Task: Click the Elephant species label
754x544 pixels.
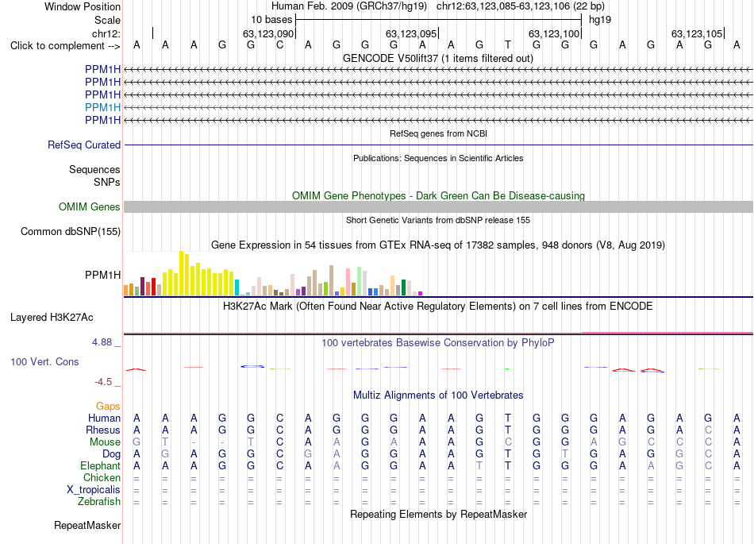Action: [100, 465]
